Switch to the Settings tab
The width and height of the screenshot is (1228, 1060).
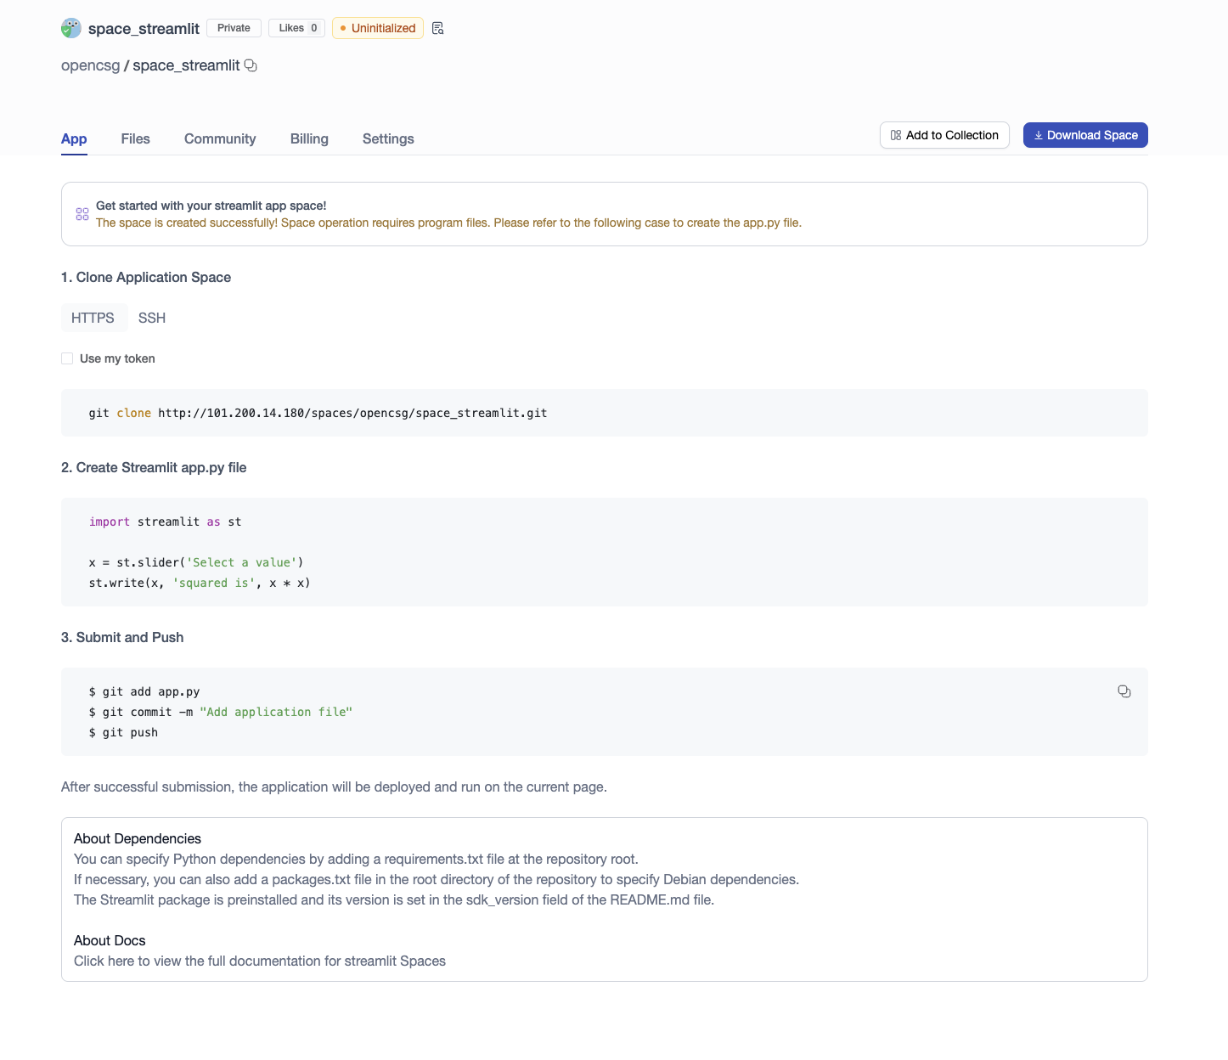[x=388, y=138]
